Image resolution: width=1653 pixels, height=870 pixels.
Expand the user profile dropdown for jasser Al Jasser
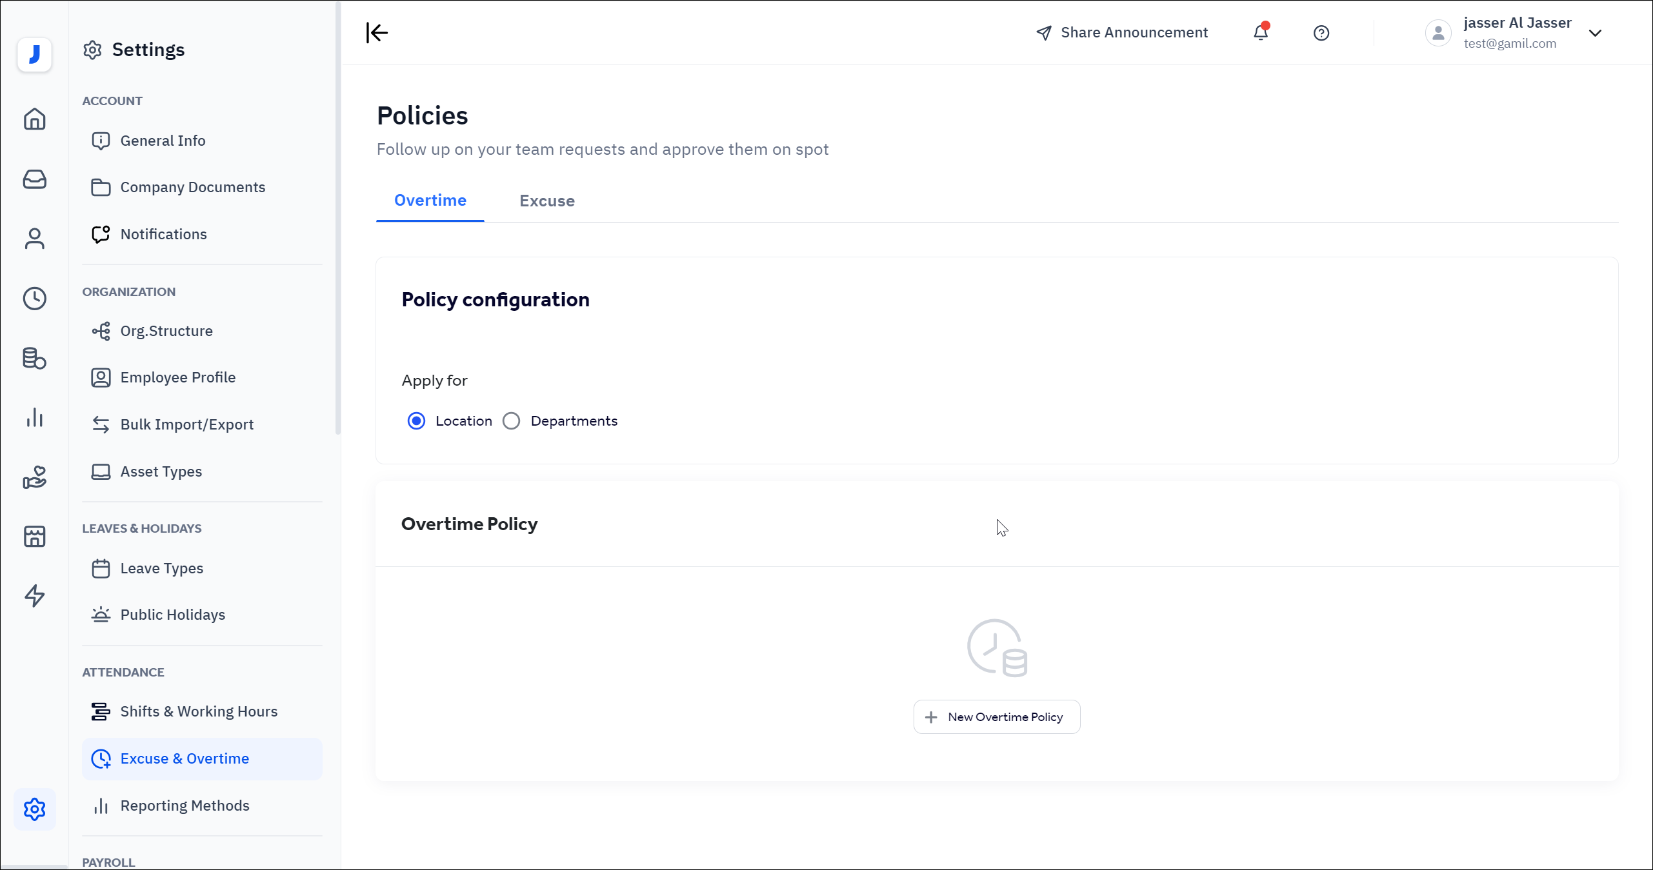tap(1596, 33)
